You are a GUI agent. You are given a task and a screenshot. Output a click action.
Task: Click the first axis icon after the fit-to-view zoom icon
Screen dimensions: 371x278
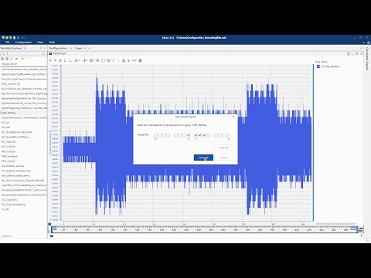pos(66,60)
